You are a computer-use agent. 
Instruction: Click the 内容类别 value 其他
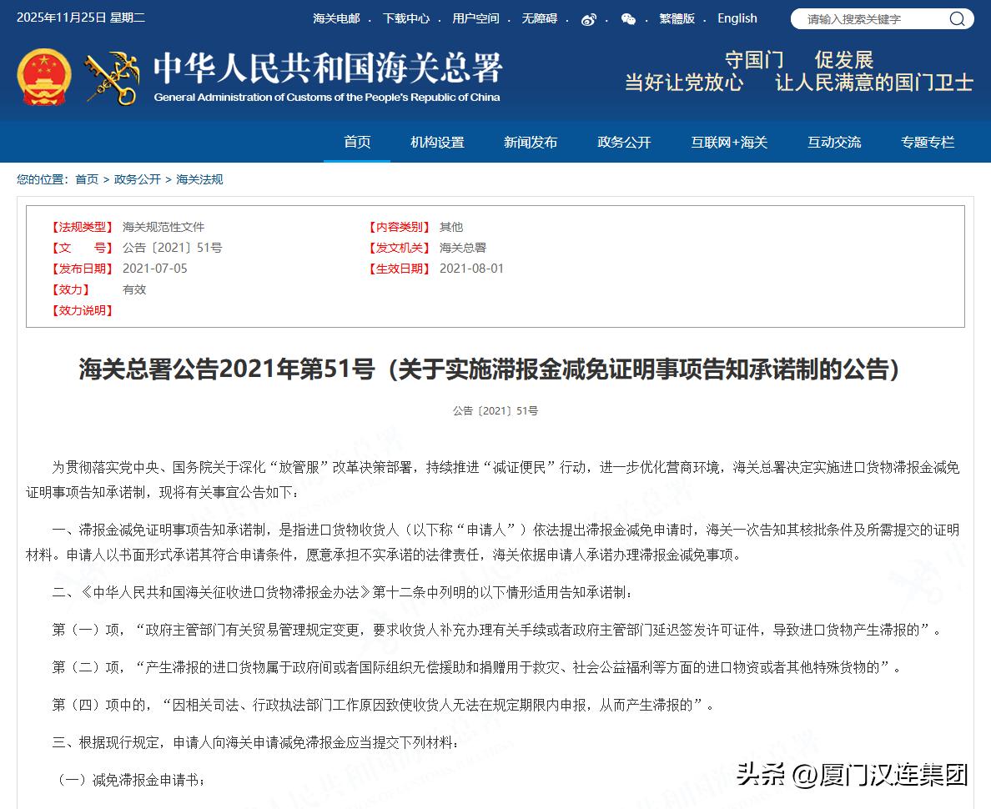click(451, 227)
